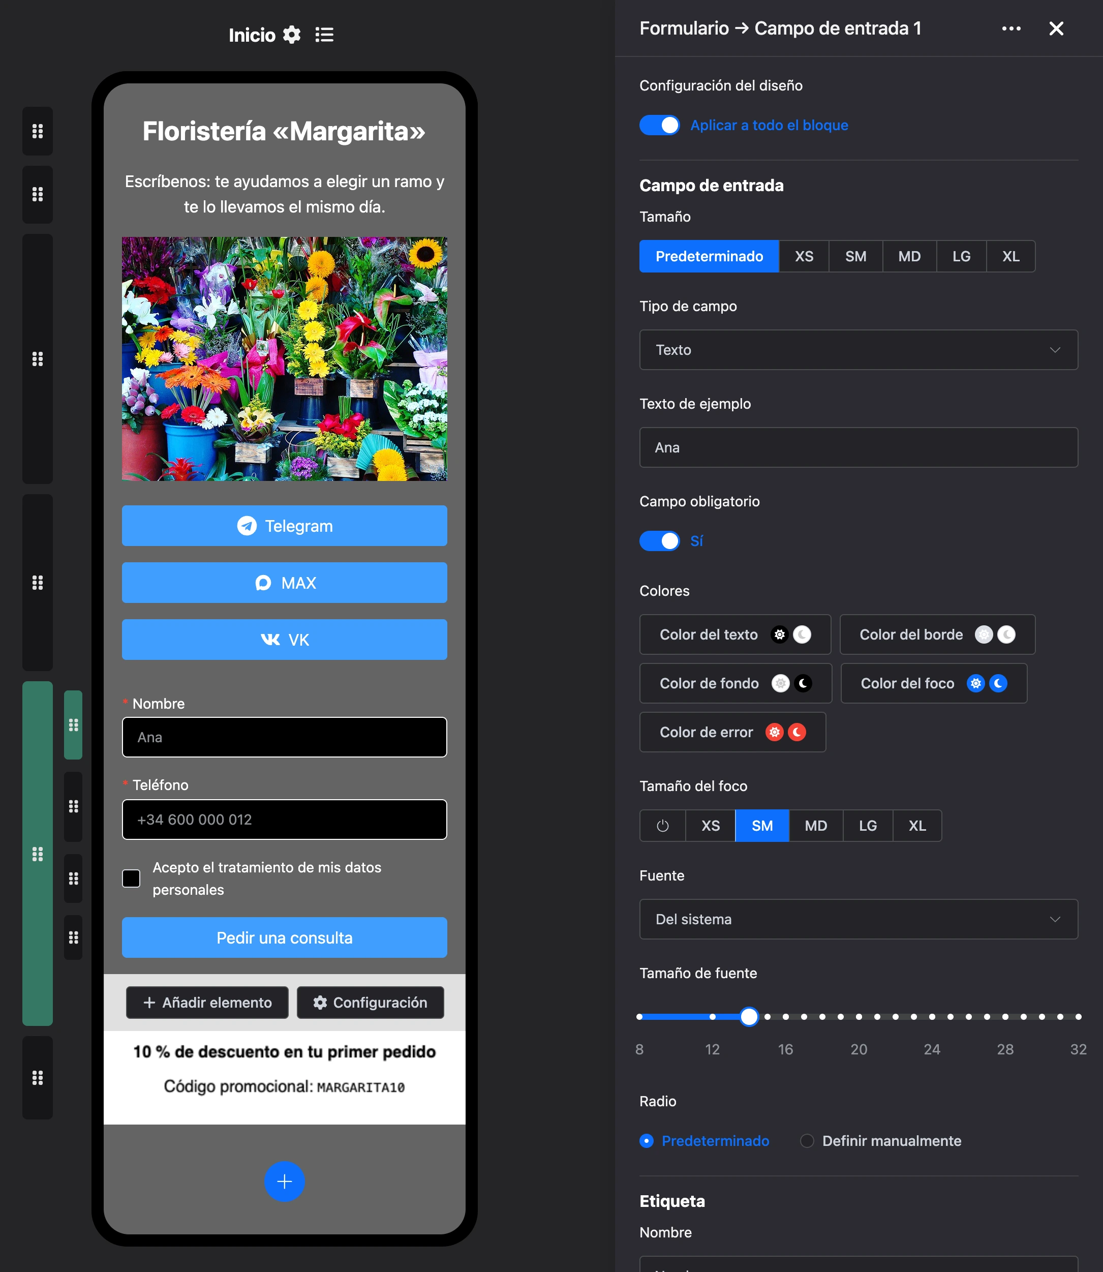The image size is (1103, 1272).
Task: Disable focus ring with power icon
Action: (x=663, y=826)
